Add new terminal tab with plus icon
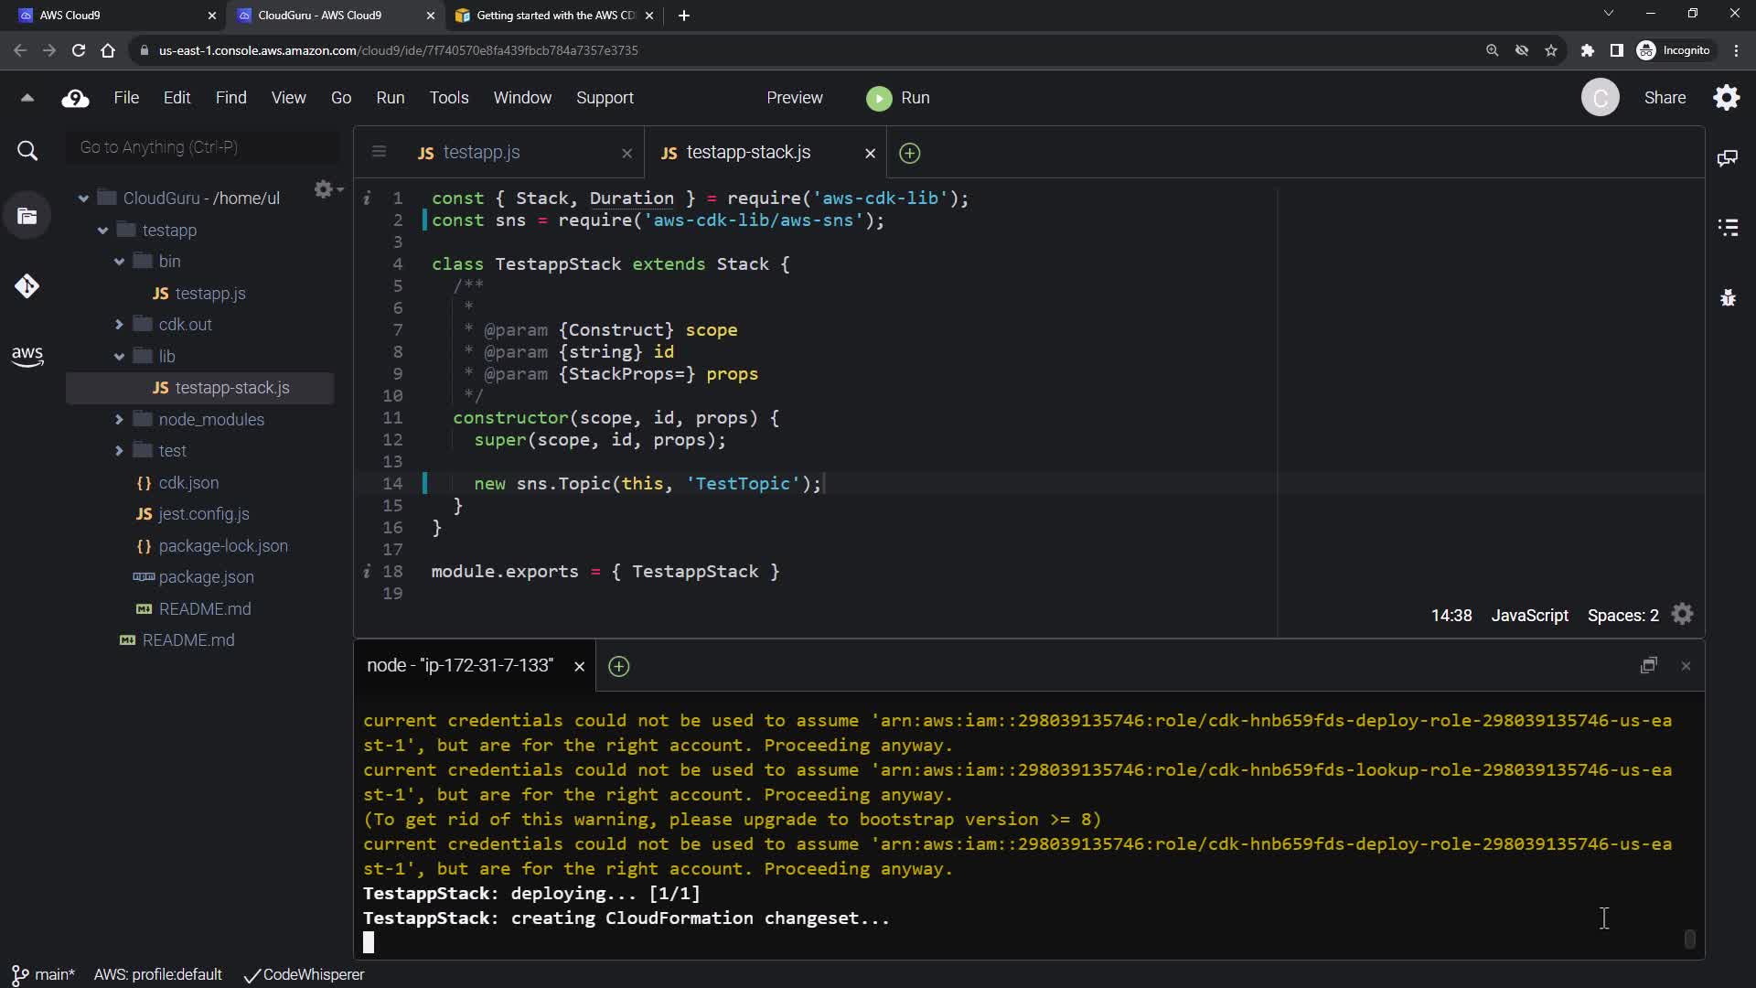 pyautogui.click(x=619, y=667)
